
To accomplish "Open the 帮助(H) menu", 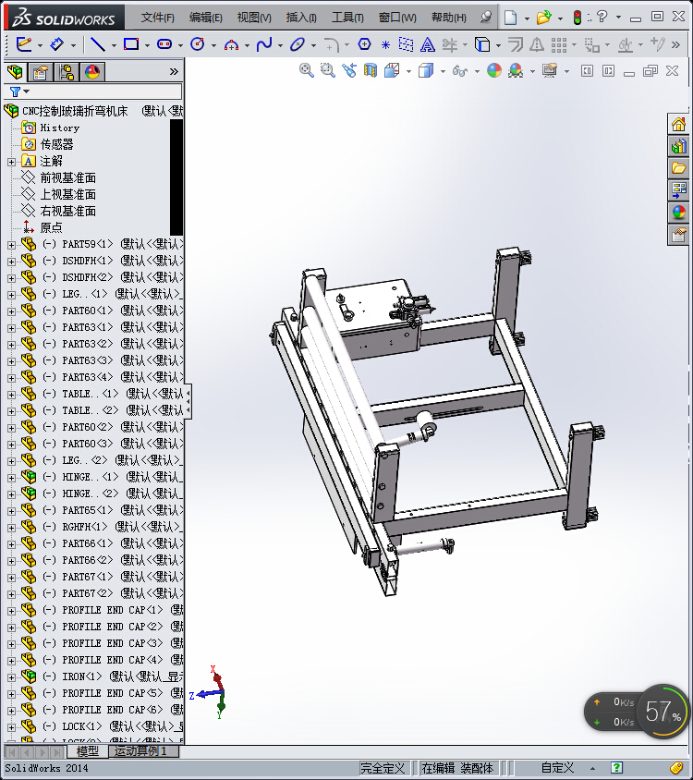I will click(x=449, y=18).
